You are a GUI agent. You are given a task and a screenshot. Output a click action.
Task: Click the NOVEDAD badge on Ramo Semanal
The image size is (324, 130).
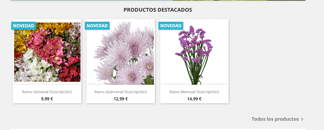pos(24,26)
